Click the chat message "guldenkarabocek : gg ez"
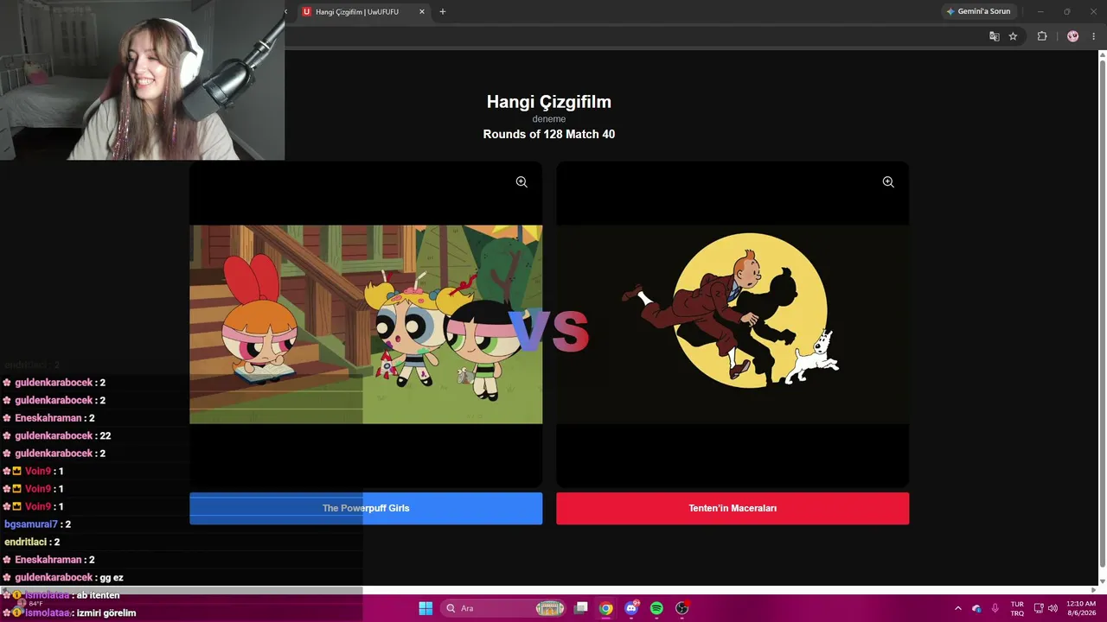1107x622 pixels. point(63,578)
